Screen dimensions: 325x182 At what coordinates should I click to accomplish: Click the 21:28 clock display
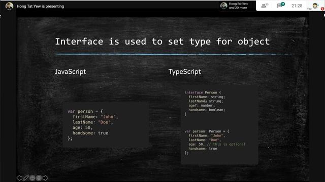297,6
